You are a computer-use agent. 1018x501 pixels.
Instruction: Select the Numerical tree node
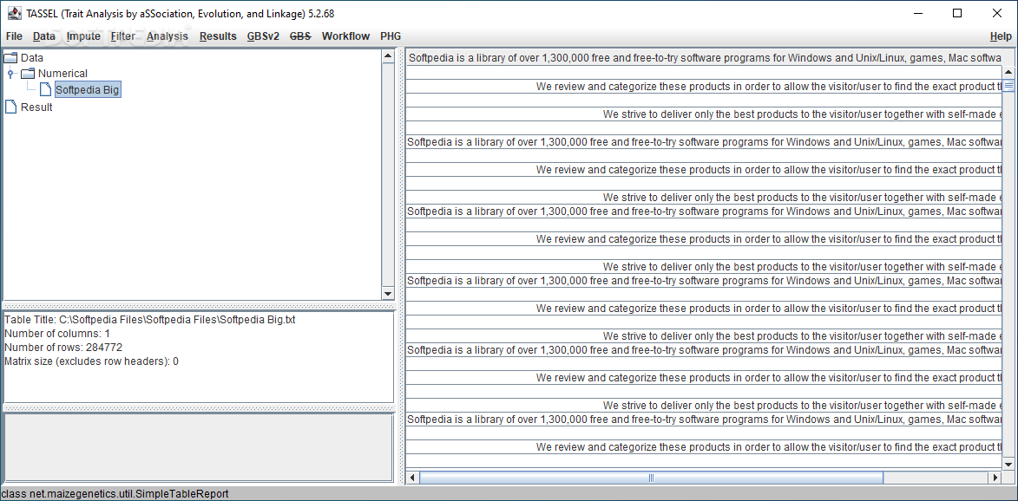(62, 73)
